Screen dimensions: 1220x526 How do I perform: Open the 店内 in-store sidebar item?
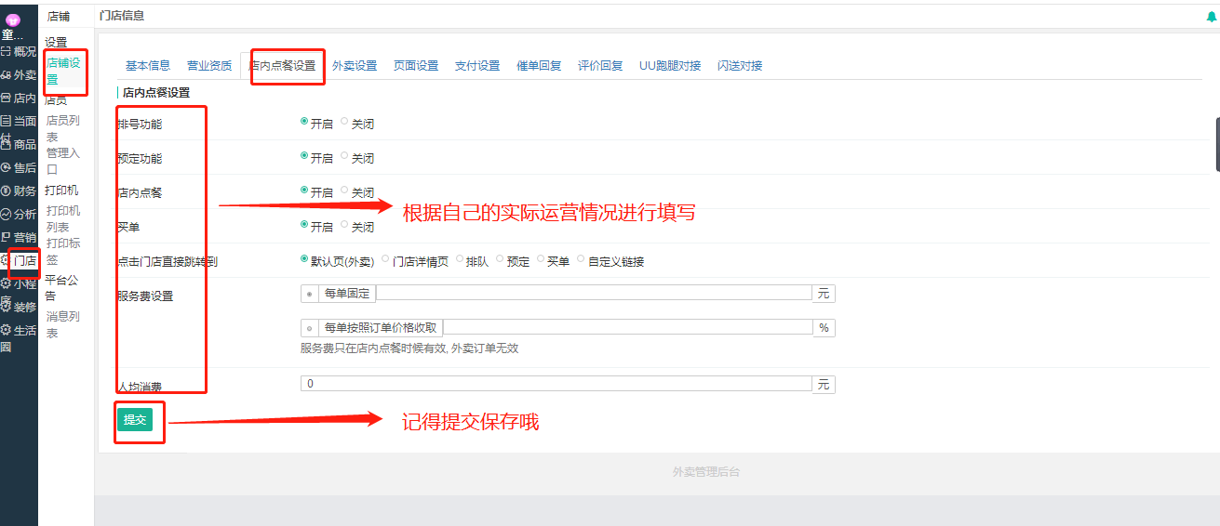[19, 98]
